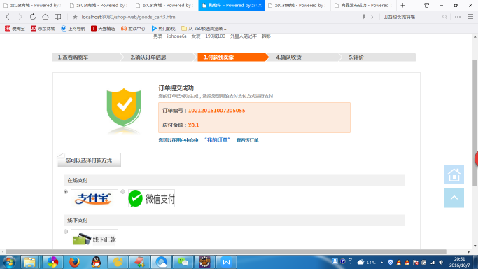This screenshot has width=478, height=269.
Task: Select the 支付宝 payment radio button
Action: [66, 191]
